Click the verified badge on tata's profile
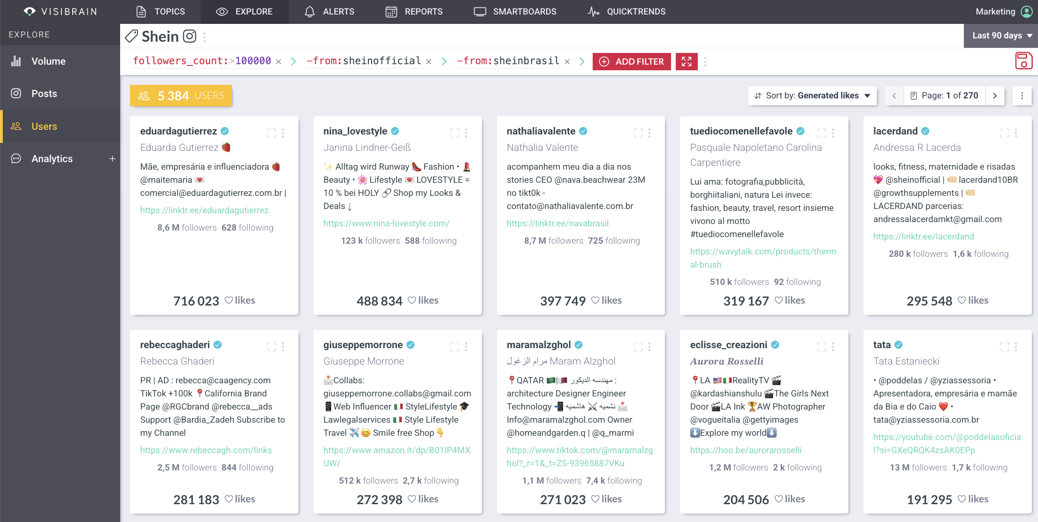 coord(900,344)
